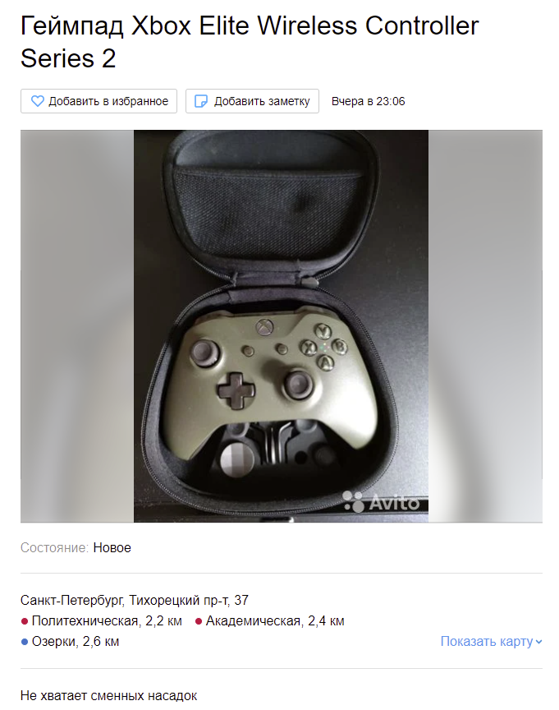Click the timestamp Вчера в 23:06
The width and height of the screenshot is (559, 710).
coord(368,101)
